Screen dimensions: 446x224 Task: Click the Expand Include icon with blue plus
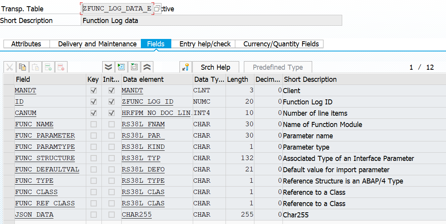[x=121, y=67]
